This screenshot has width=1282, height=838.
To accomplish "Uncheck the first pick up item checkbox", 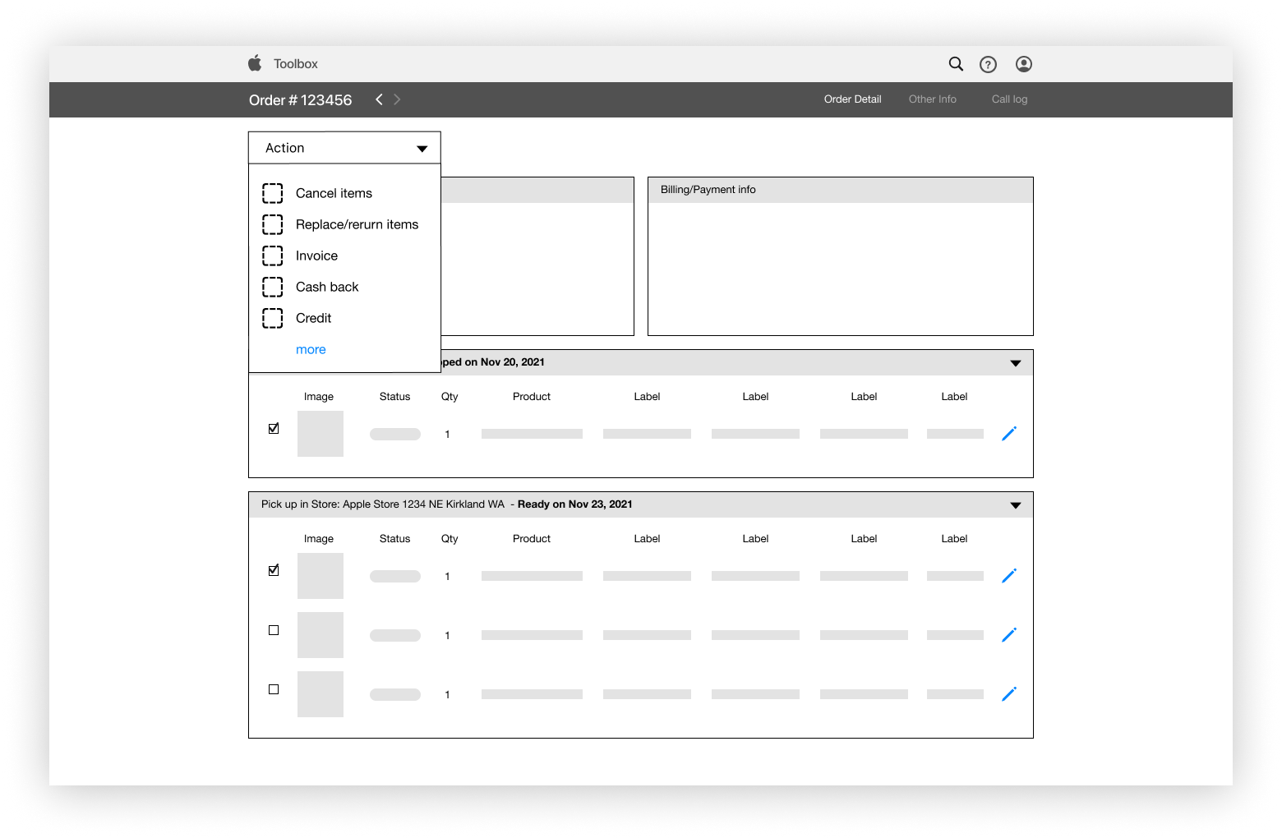I will coord(274,570).
